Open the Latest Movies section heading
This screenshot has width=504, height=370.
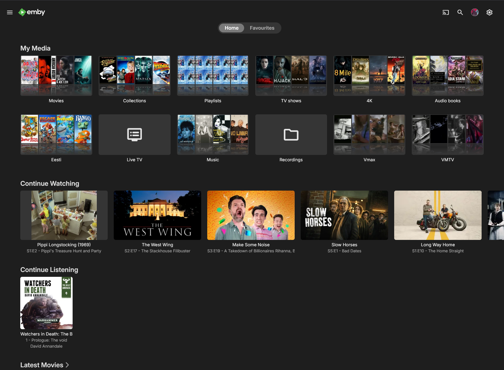(42, 365)
